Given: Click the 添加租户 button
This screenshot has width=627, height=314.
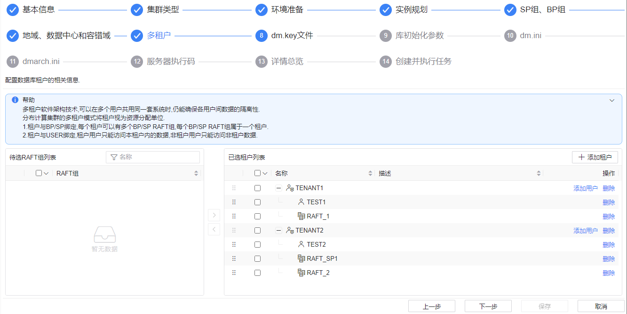Looking at the screenshot, I should [595, 157].
